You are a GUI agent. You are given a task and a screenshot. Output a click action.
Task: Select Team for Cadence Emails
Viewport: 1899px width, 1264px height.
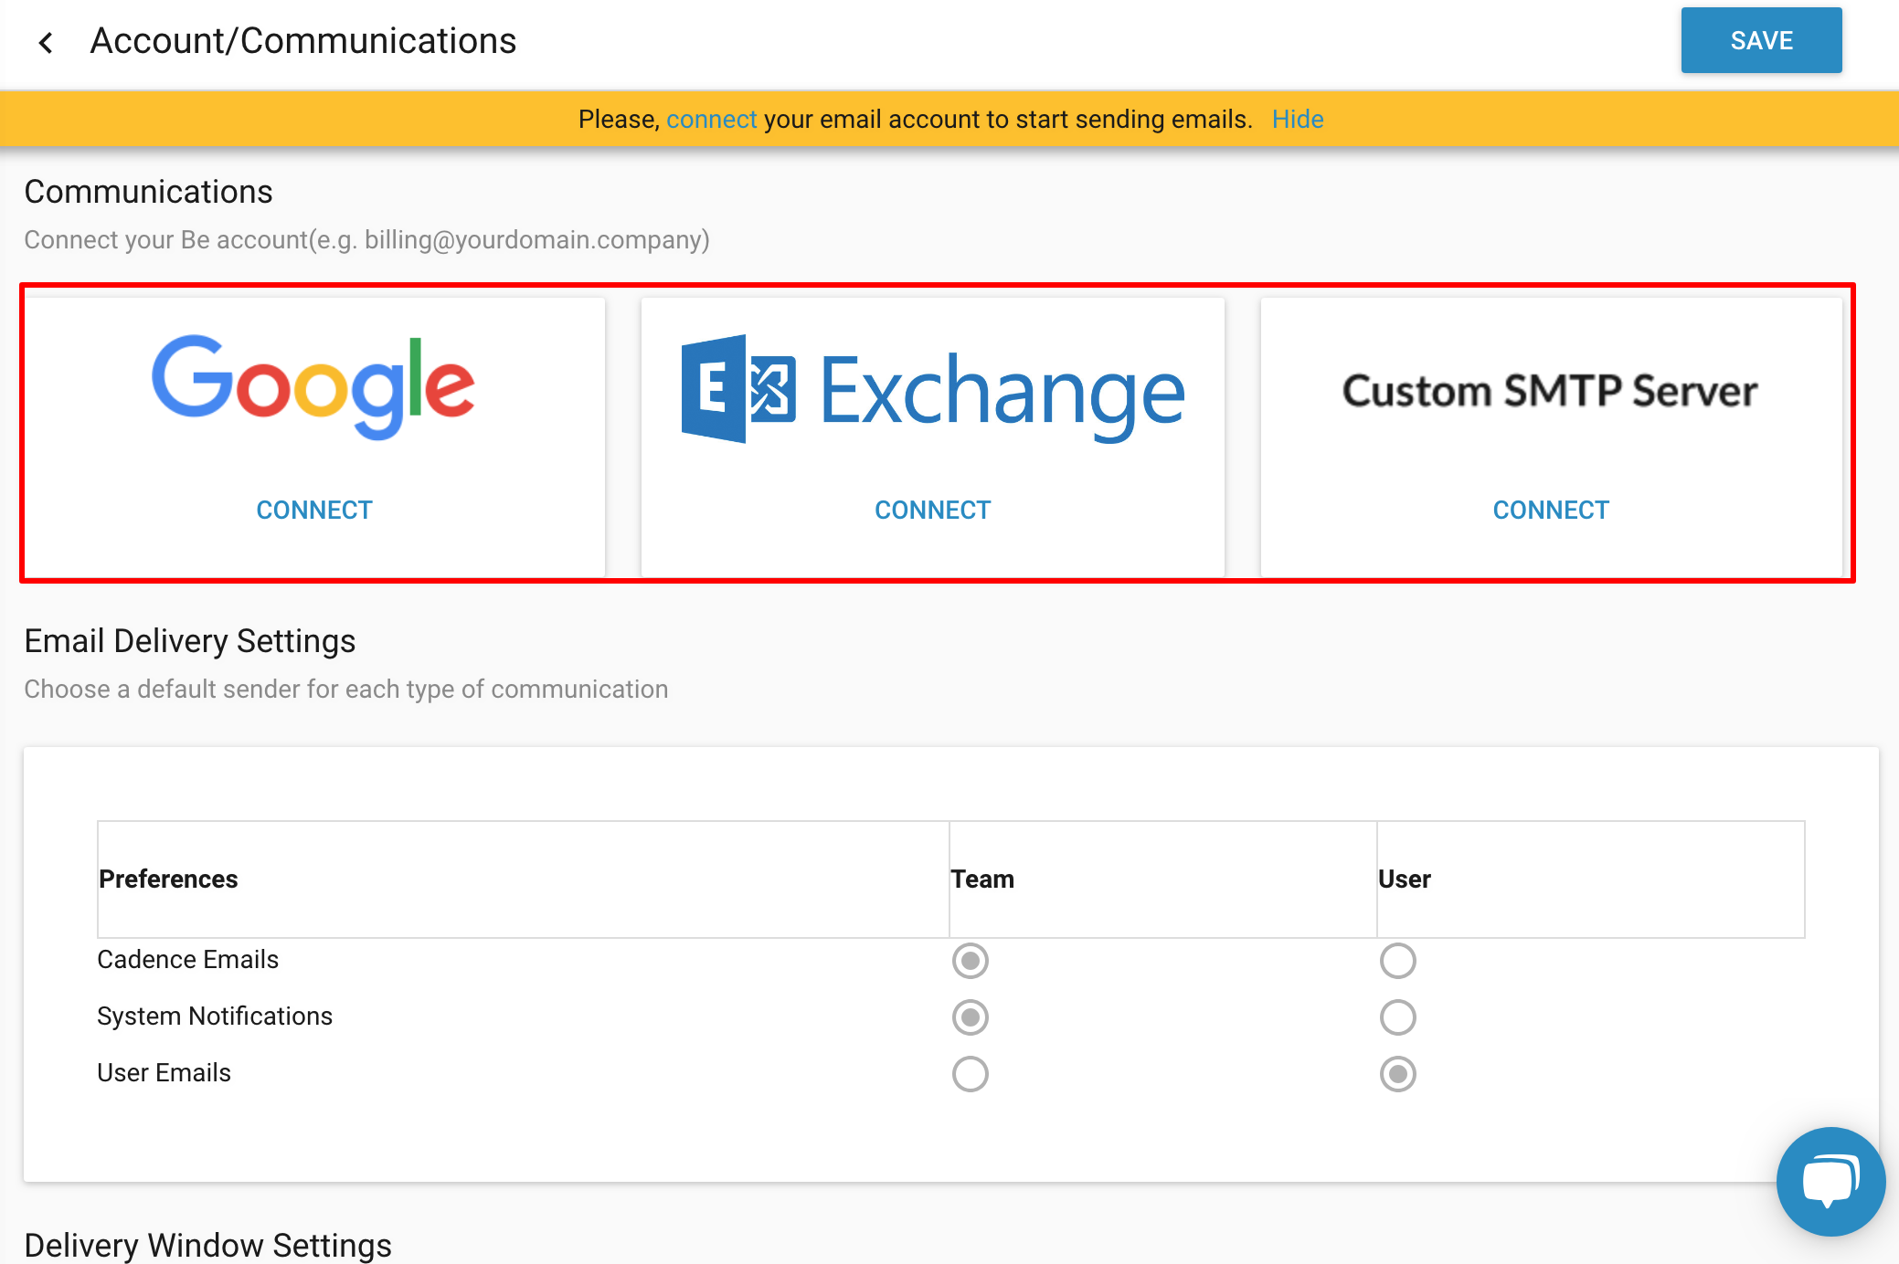971,961
